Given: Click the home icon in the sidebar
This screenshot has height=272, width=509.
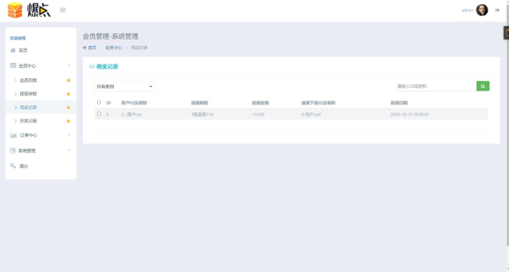Looking at the screenshot, I should pyautogui.click(x=13, y=51).
